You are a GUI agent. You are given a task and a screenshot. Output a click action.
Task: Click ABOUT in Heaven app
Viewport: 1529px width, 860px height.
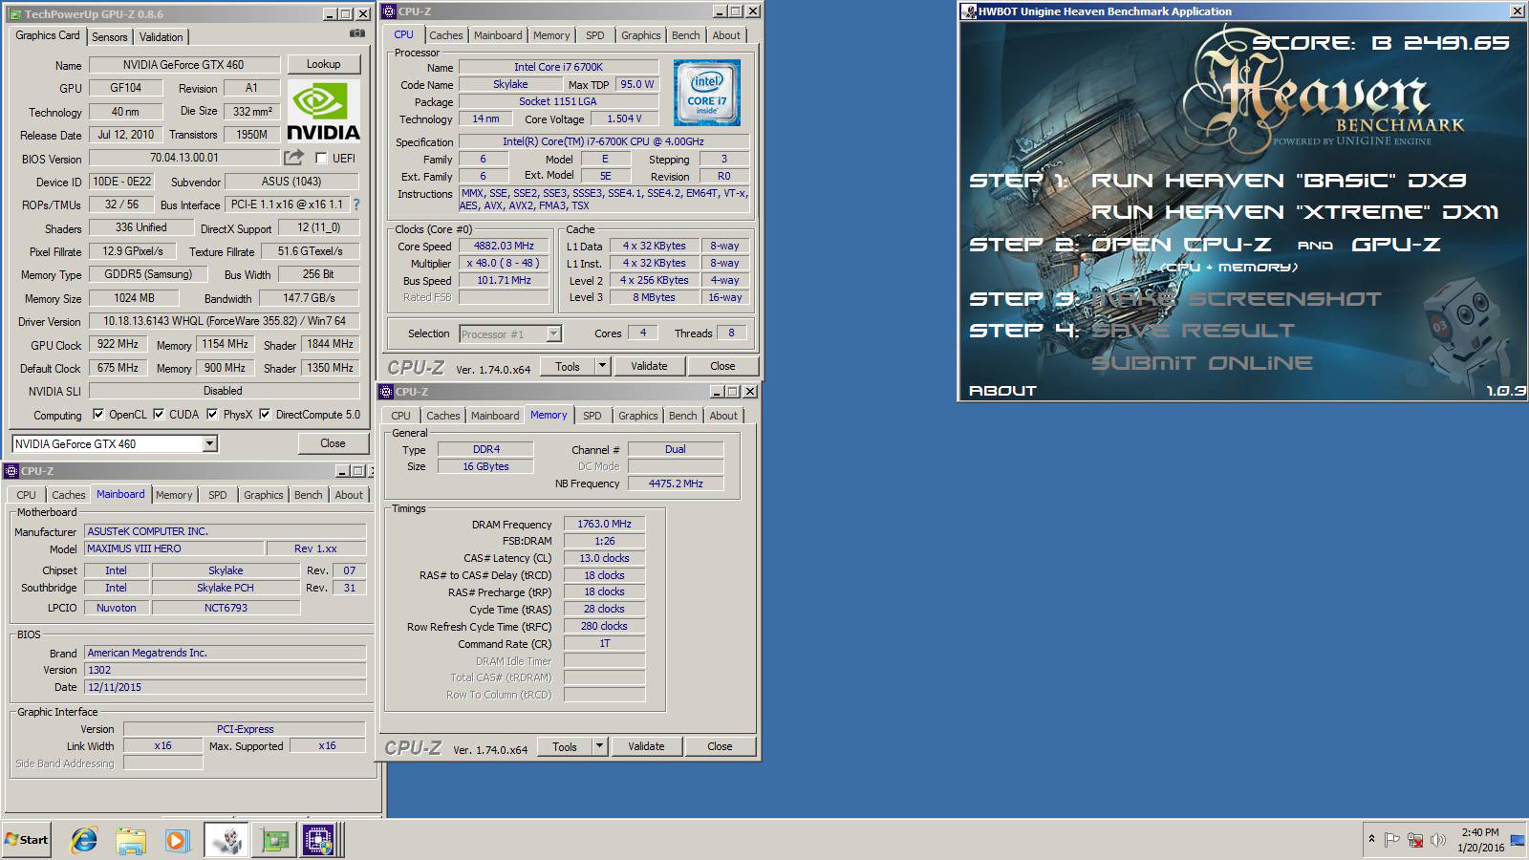click(x=1002, y=391)
